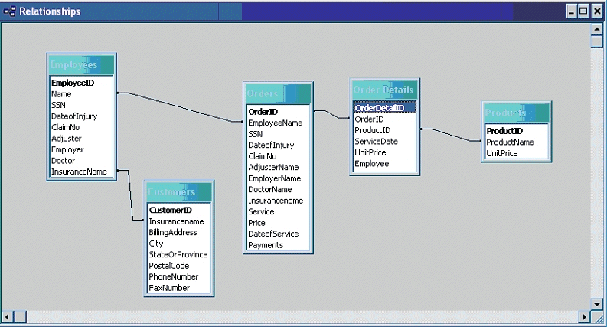
Task: Click the vertical scrollbar up arrow
Action: click(x=596, y=29)
